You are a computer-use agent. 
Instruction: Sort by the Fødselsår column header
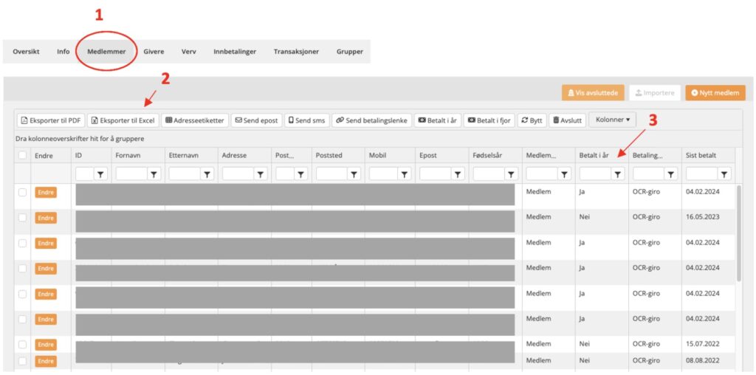(487, 156)
